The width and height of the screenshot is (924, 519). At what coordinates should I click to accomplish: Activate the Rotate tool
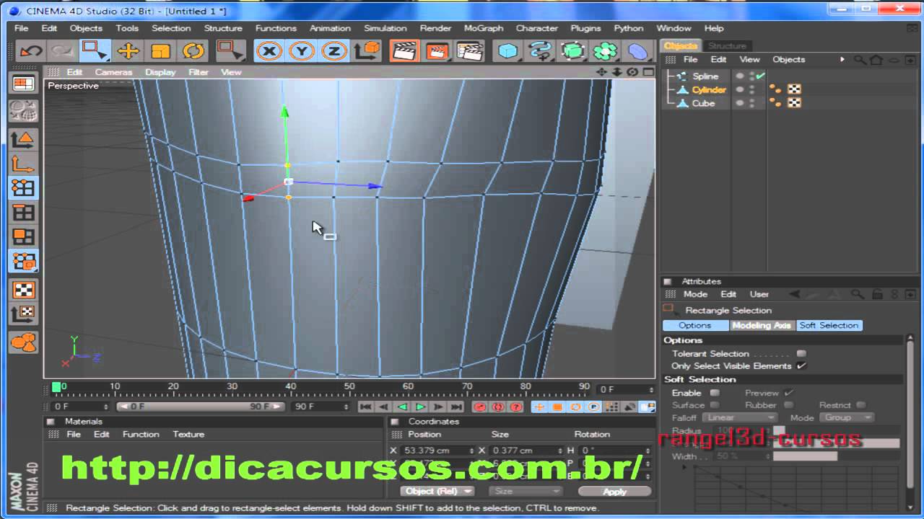click(x=193, y=51)
